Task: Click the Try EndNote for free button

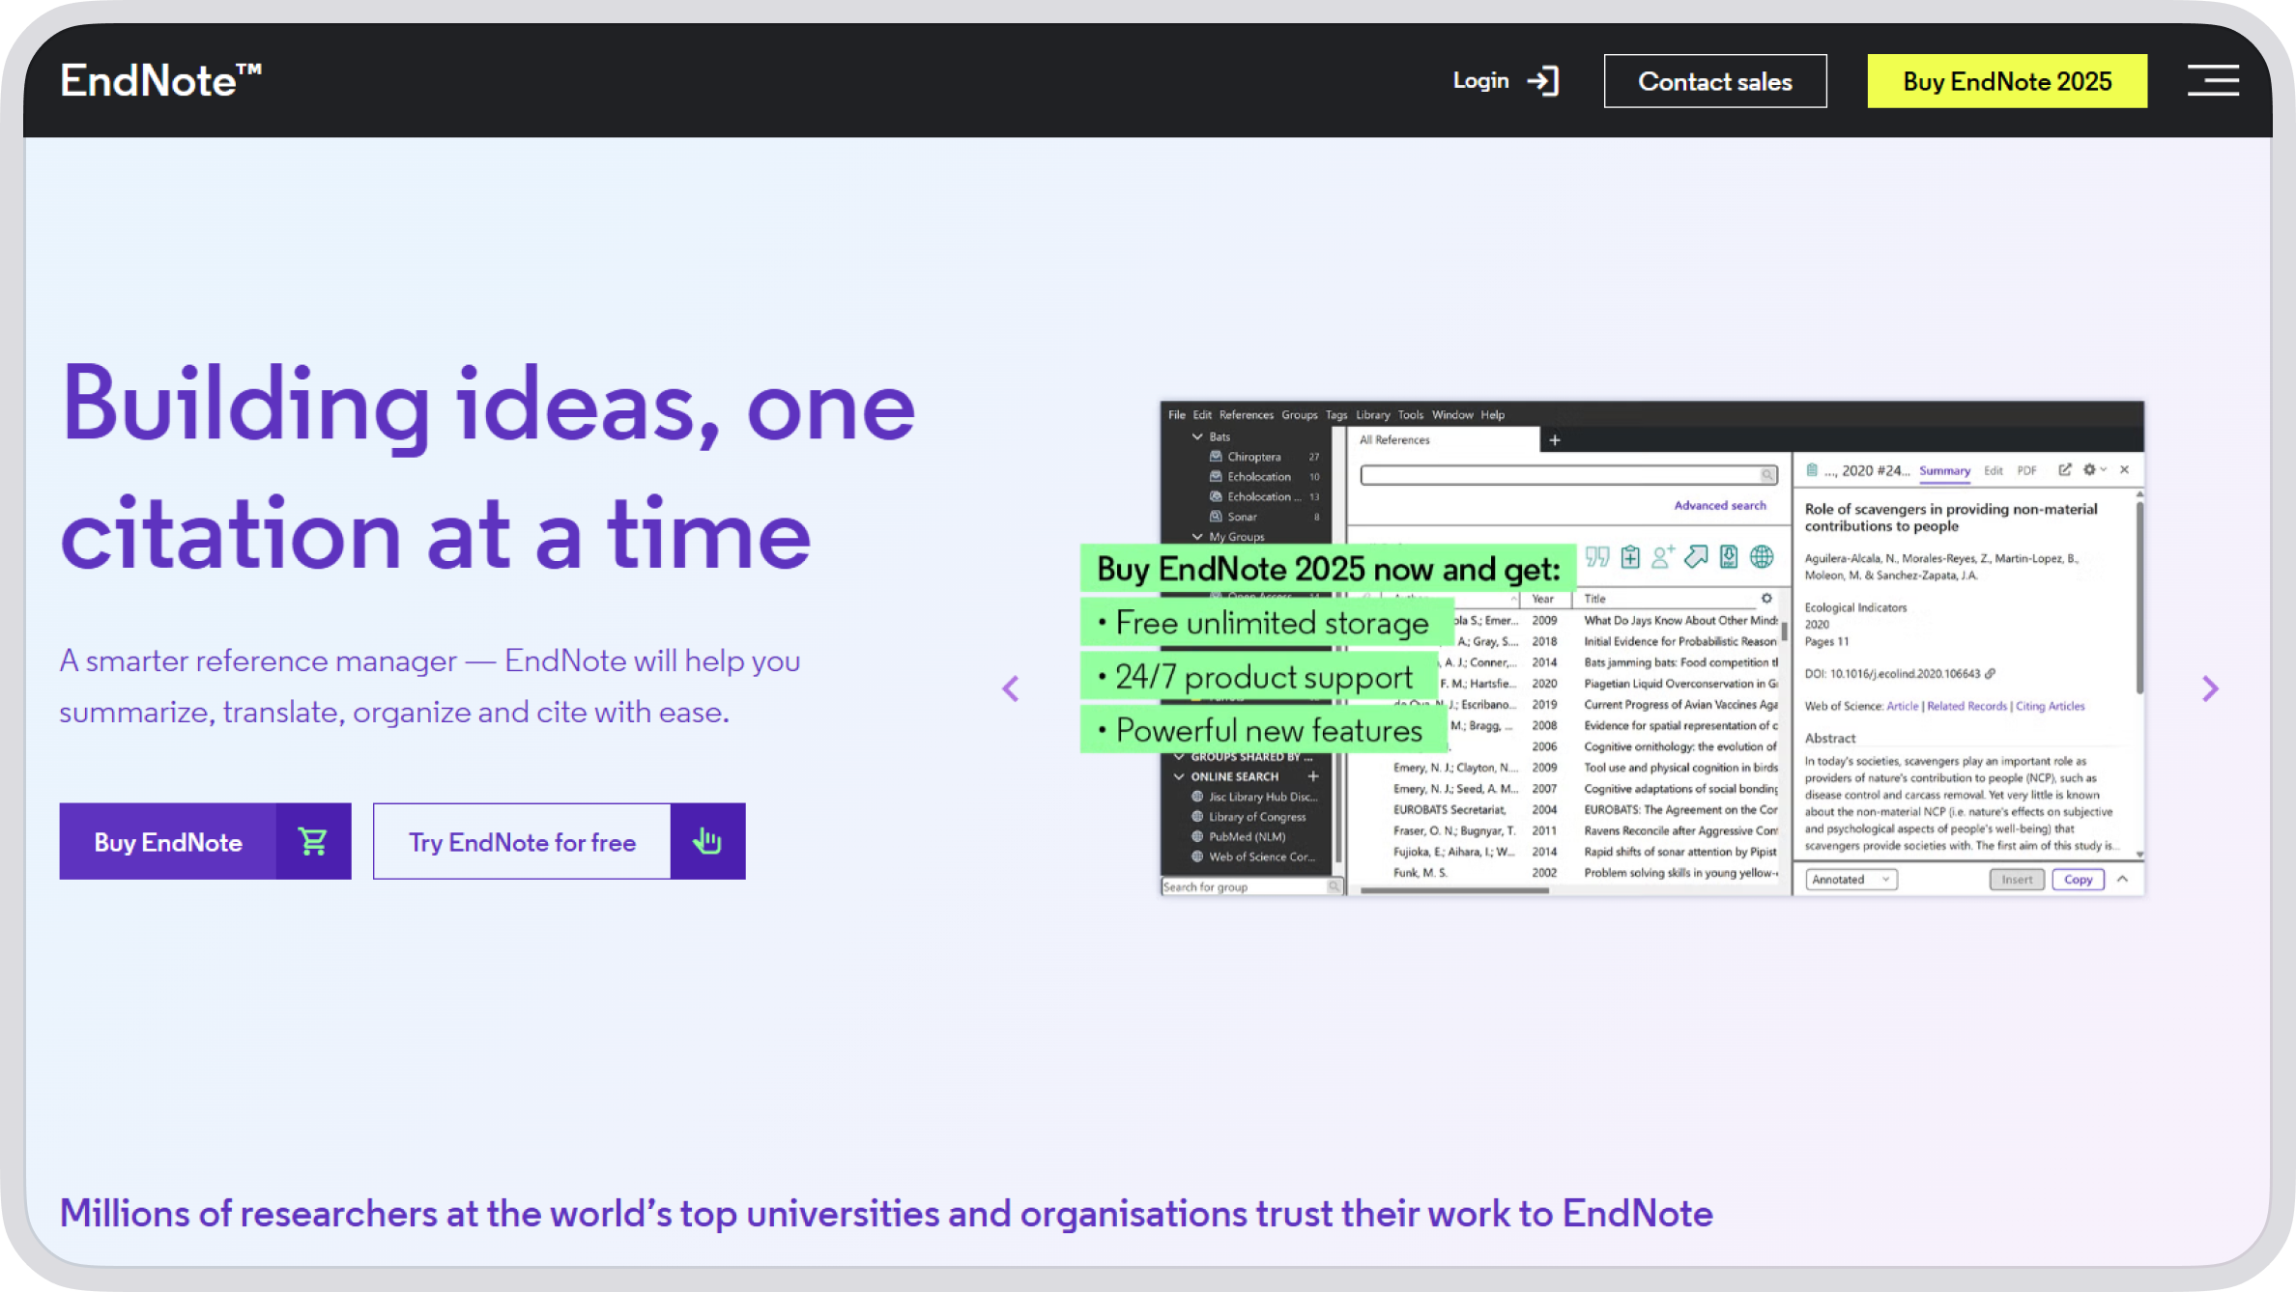Action: pos(559,841)
